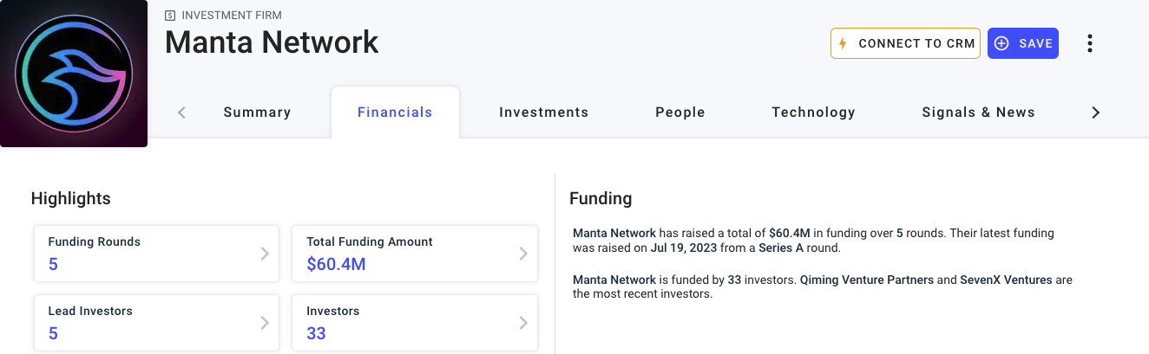Viewport: 1149px width, 354px height.
Task: Open the Investments tab
Action: click(543, 113)
